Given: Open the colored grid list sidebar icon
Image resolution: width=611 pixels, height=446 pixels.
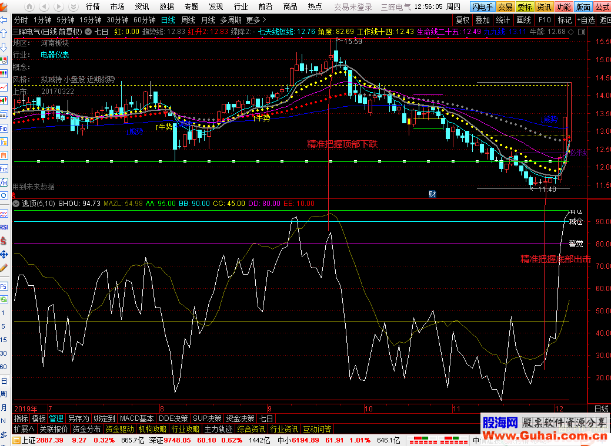Looking at the screenshot, I should click(x=4, y=73).
